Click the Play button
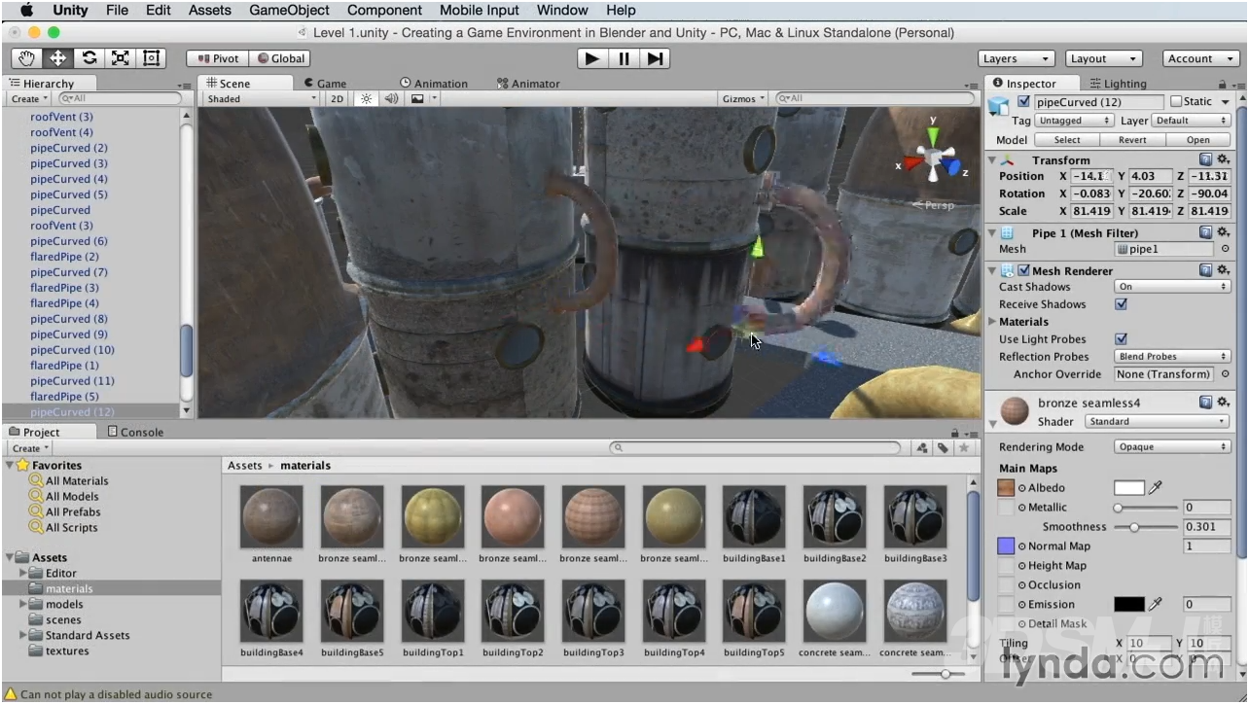 click(591, 58)
